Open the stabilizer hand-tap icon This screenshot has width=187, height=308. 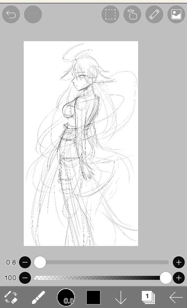(x=132, y=14)
